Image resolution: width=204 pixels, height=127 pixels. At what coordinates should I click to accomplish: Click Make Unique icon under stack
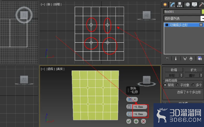point(185,58)
